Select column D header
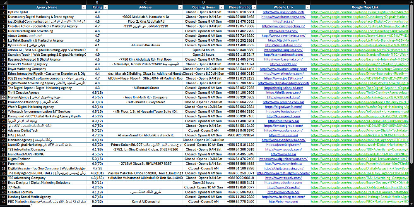Viewport: 414px width, 207px height. click(203, 2)
